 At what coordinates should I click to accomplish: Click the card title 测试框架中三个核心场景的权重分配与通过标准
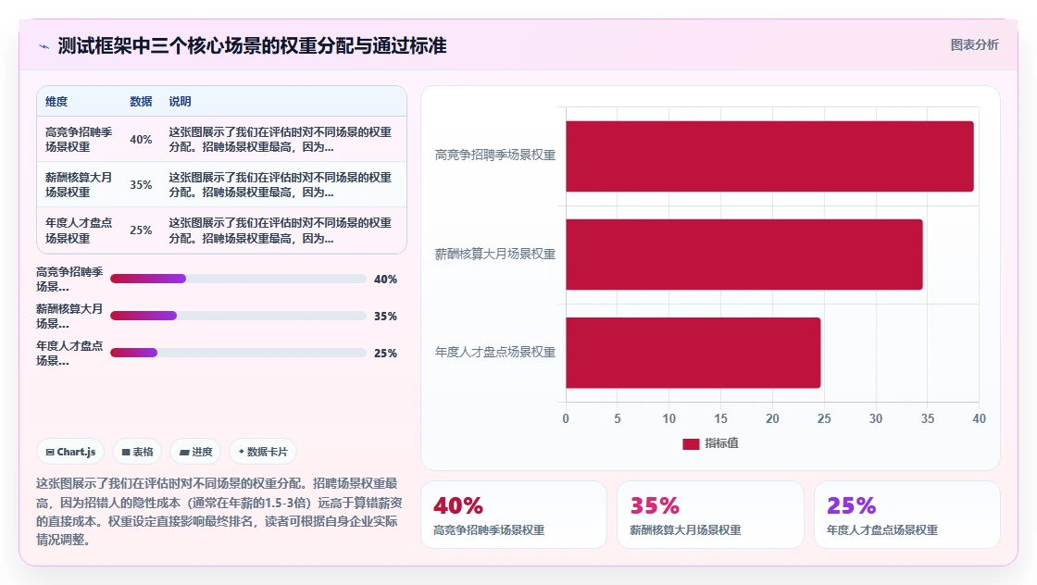tap(252, 45)
